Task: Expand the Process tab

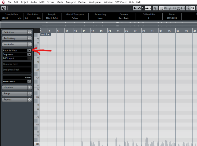Action: (x=15, y=99)
